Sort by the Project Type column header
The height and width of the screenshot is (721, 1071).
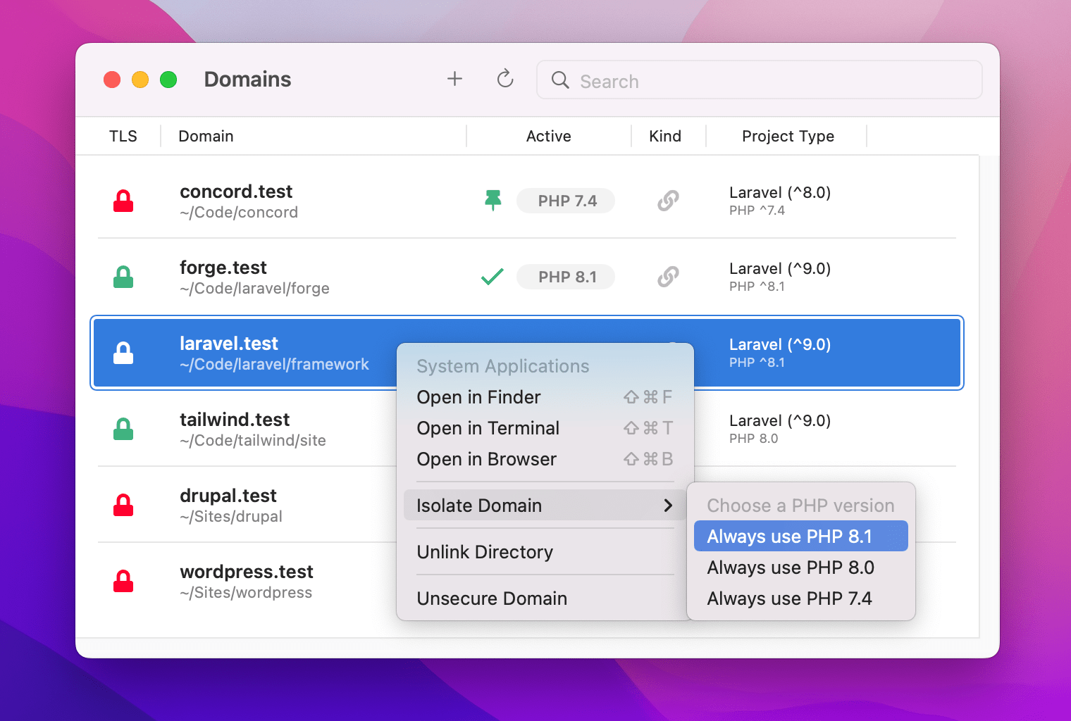tap(788, 137)
